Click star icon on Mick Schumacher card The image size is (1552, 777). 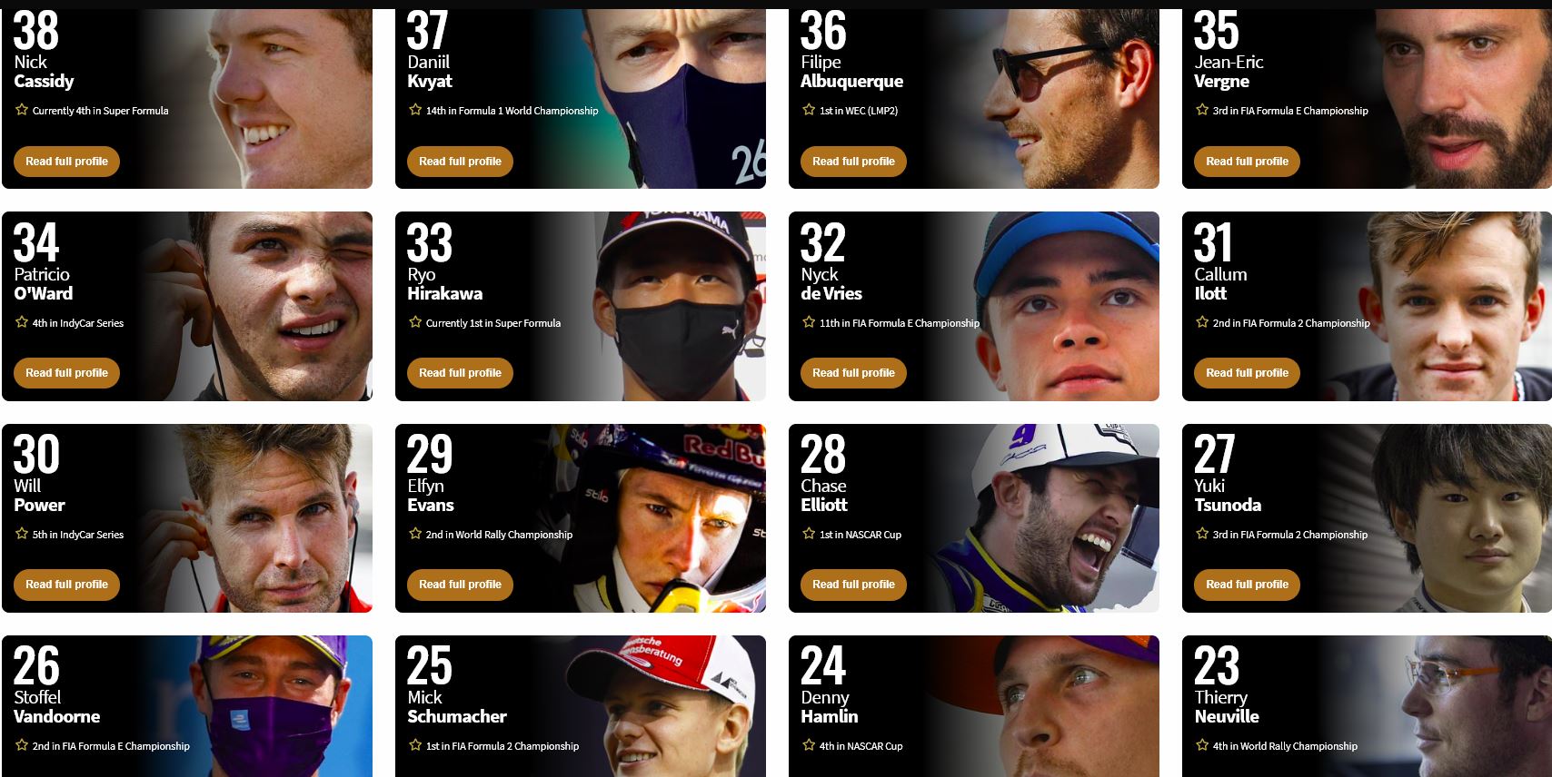[415, 745]
